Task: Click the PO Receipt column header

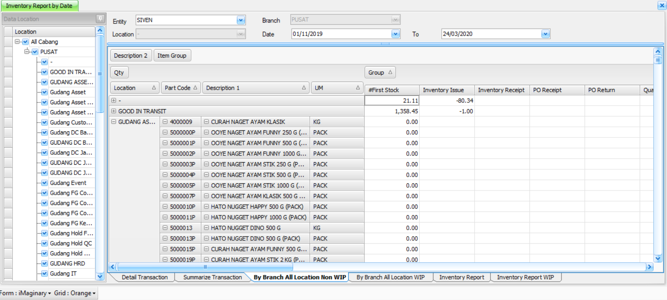Action: [557, 90]
